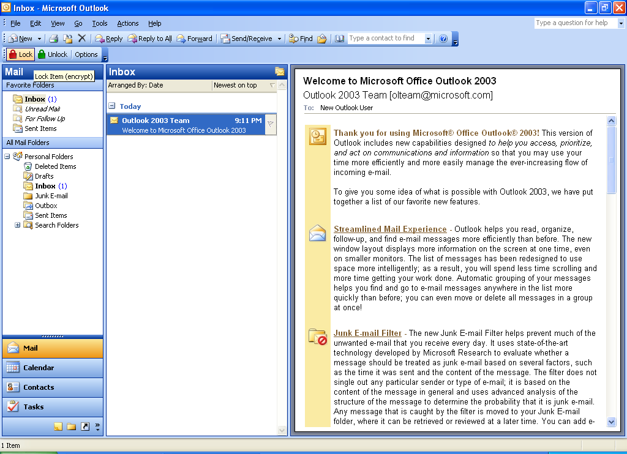Select the Outlook 2003 Team message

[186, 125]
